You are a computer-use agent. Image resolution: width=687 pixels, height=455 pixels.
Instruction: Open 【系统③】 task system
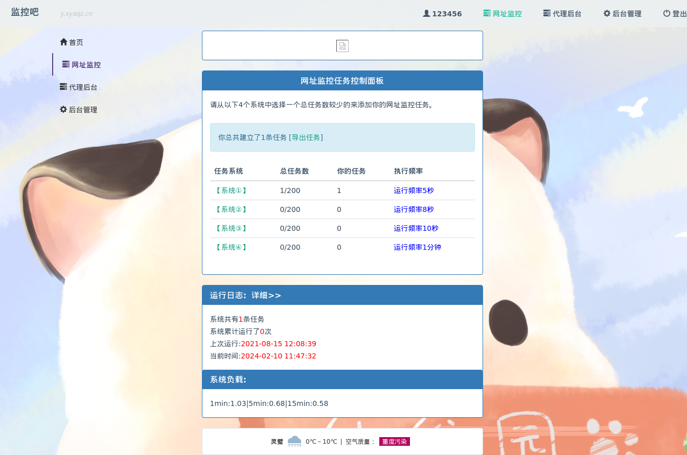point(231,228)
